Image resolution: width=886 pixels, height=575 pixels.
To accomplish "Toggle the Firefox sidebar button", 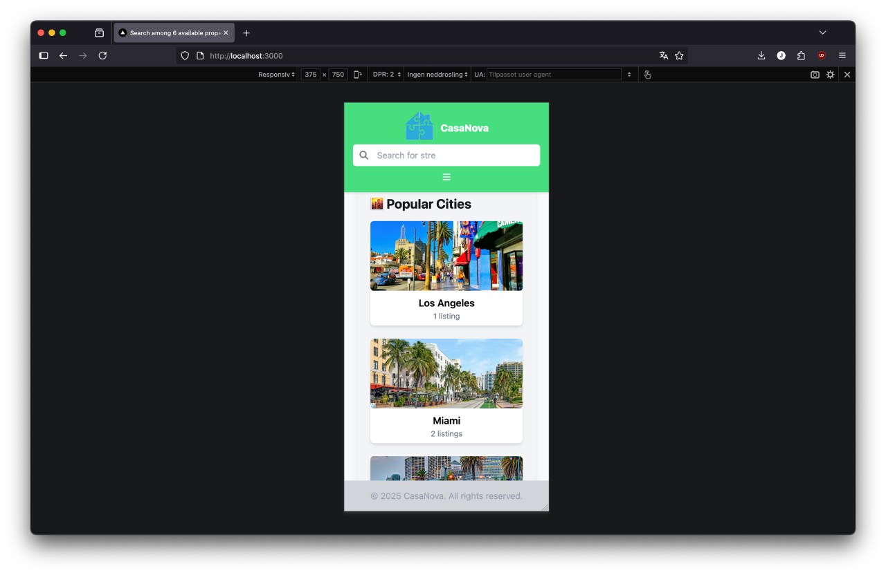I will 44,55.
